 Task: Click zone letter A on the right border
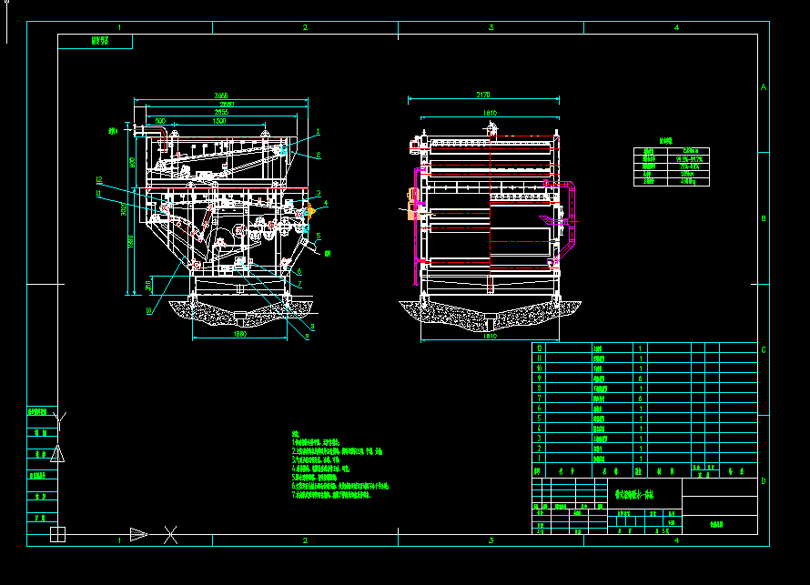(x=764, y=87)
